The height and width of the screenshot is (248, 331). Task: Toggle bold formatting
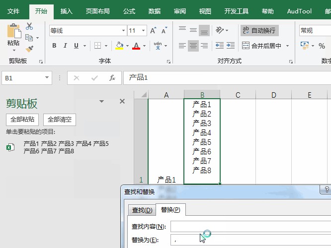point(54,46)
